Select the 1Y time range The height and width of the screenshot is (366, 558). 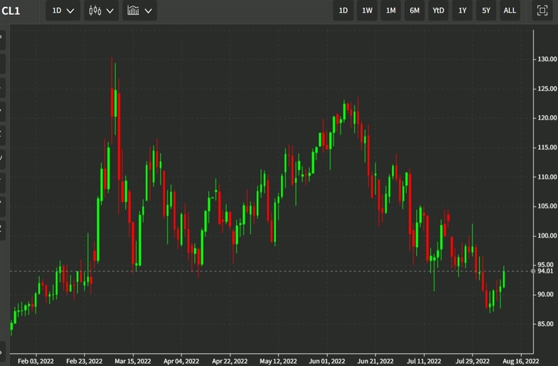(x=463, y=11)
